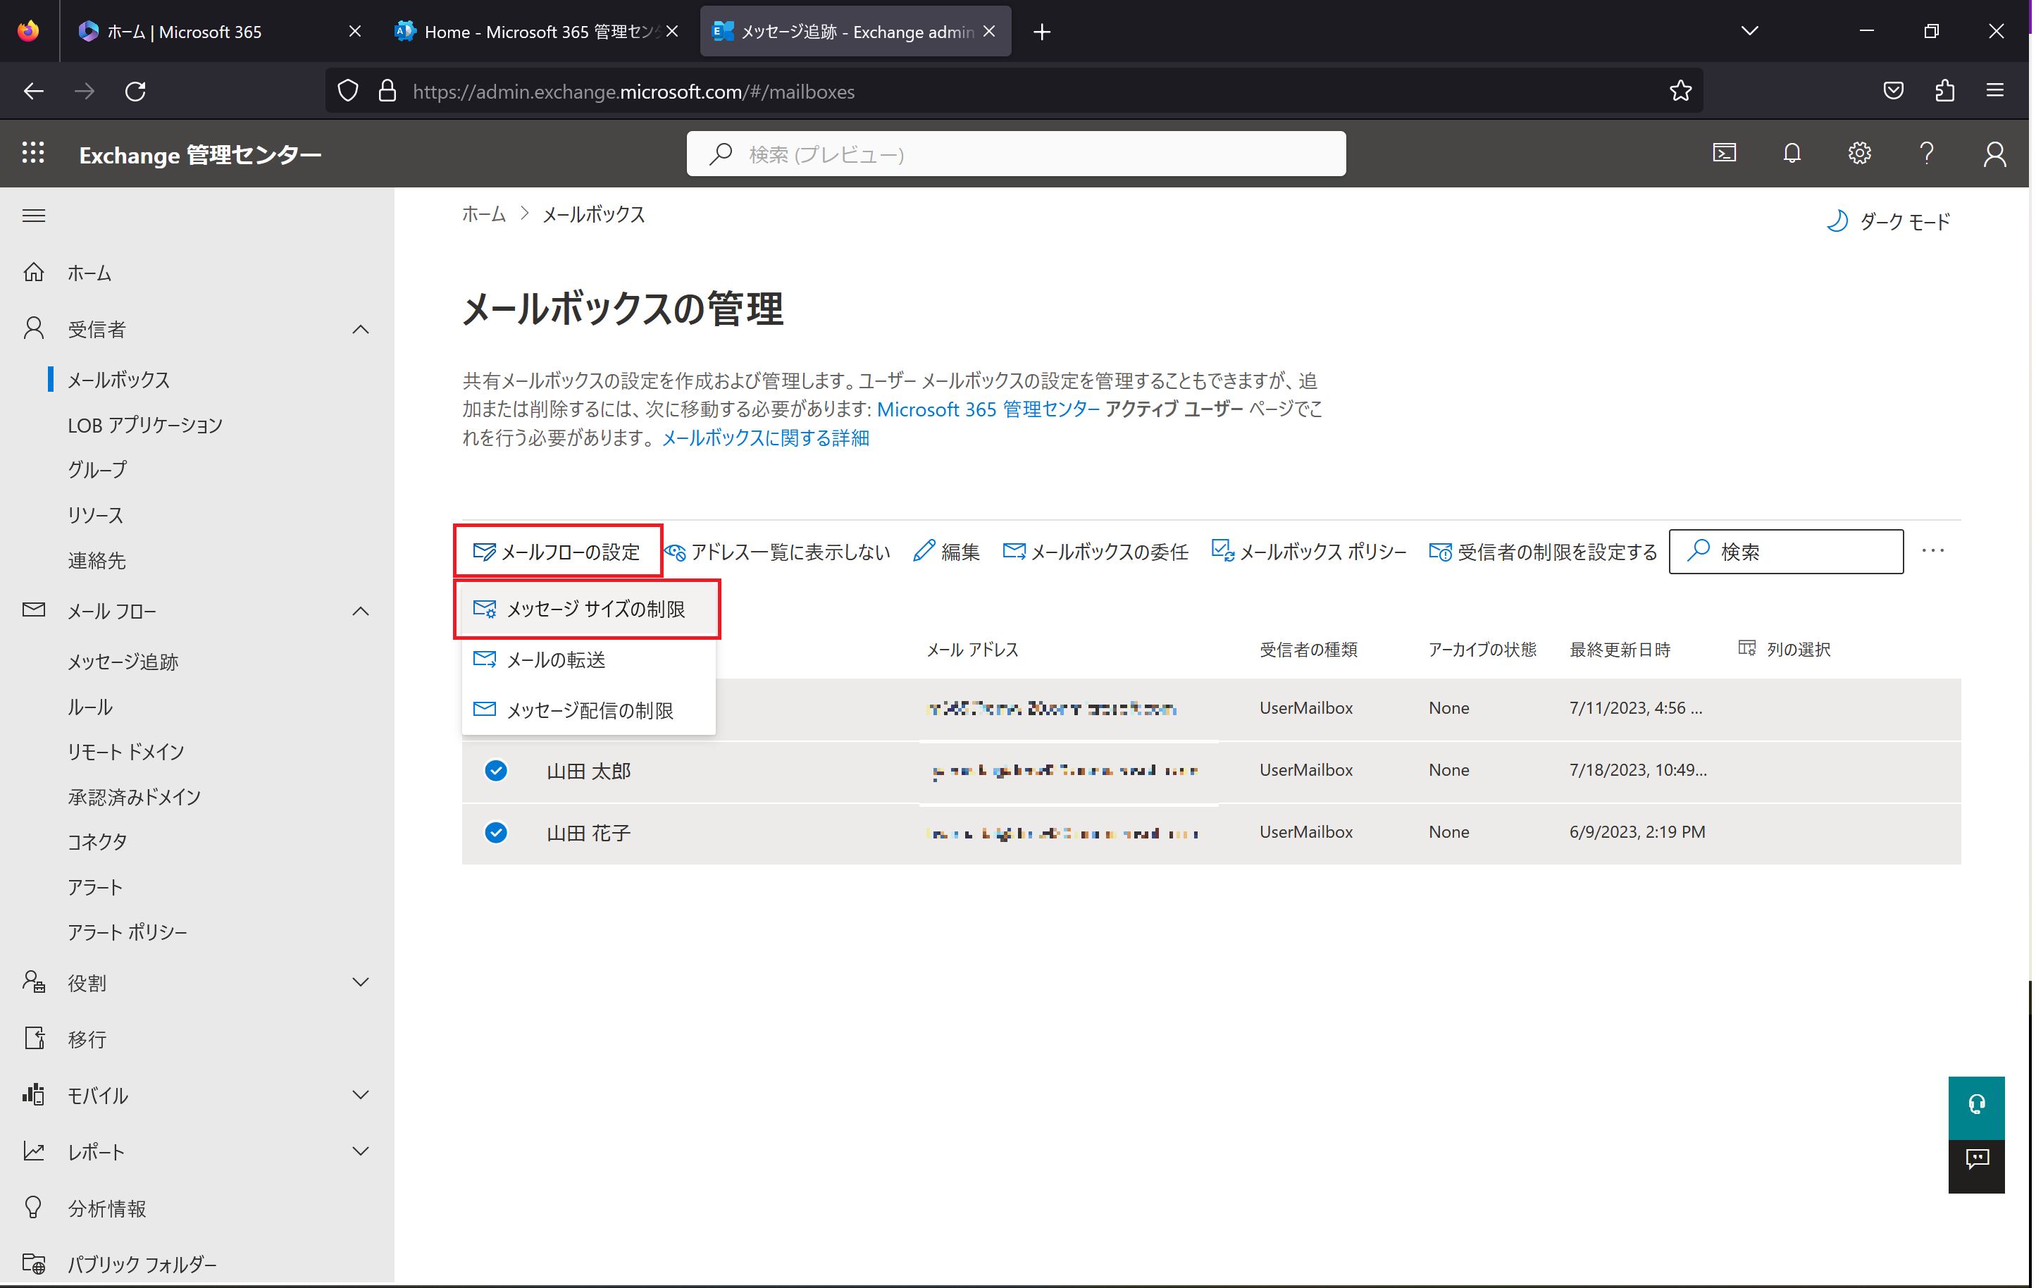Open new browser tab with plus

(1042, 31)
